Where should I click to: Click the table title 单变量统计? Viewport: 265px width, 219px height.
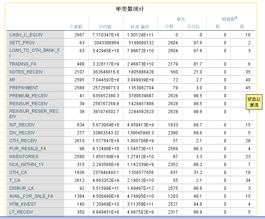point(130,9)
